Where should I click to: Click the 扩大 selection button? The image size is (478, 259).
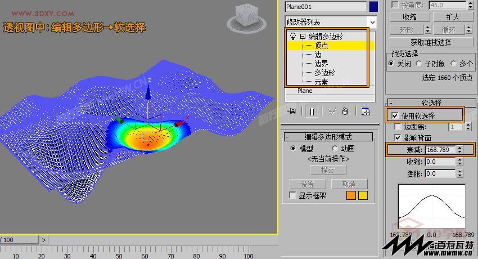[x=453, y=17]
